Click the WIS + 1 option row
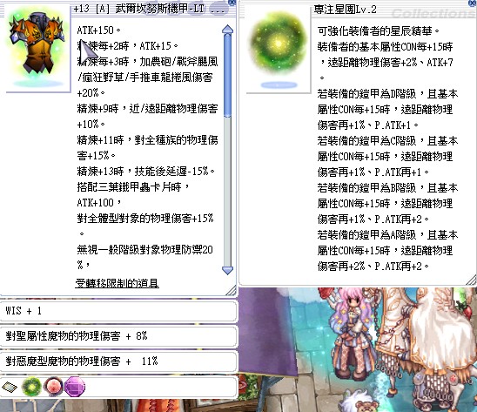This screenshot has width=477, height=412. click(x=118, y=311)
